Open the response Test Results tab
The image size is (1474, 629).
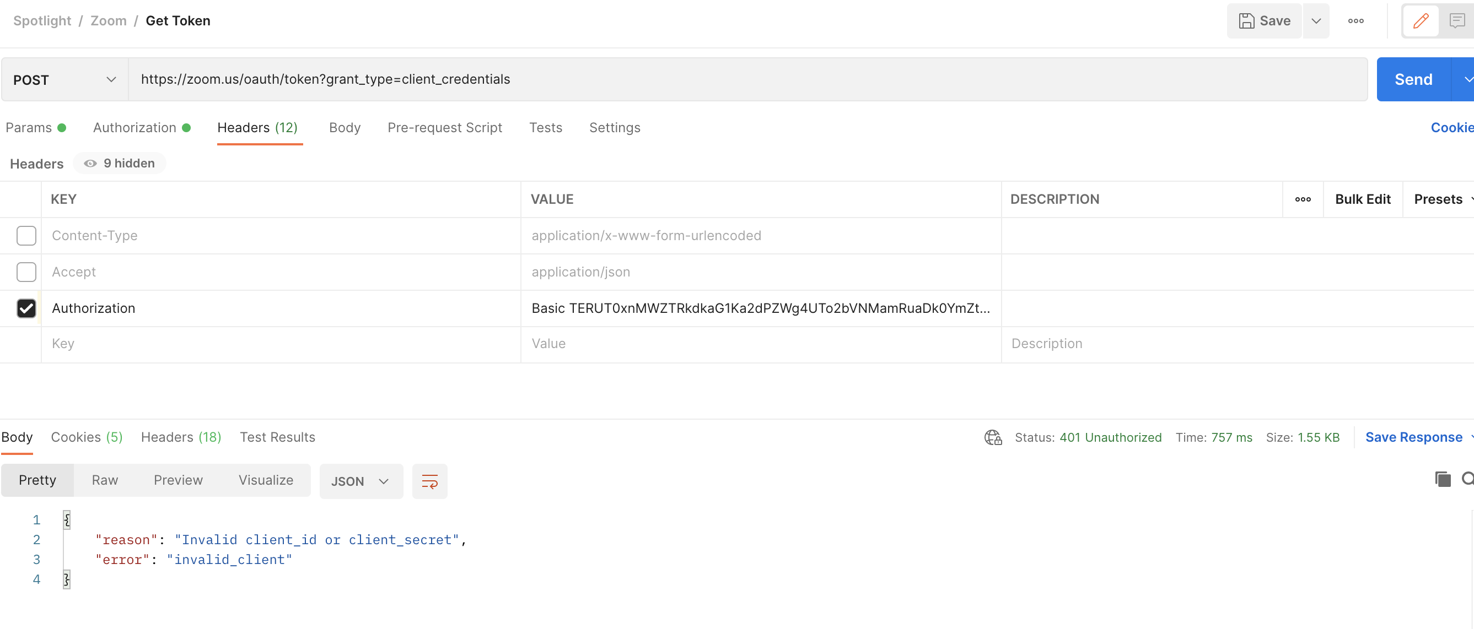pos(277,437)
